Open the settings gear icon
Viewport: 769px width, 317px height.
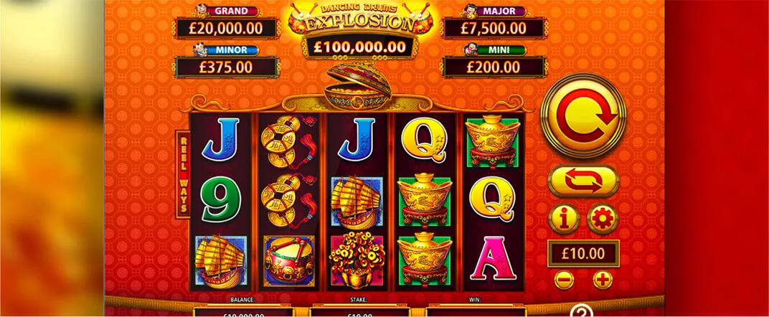603,219
